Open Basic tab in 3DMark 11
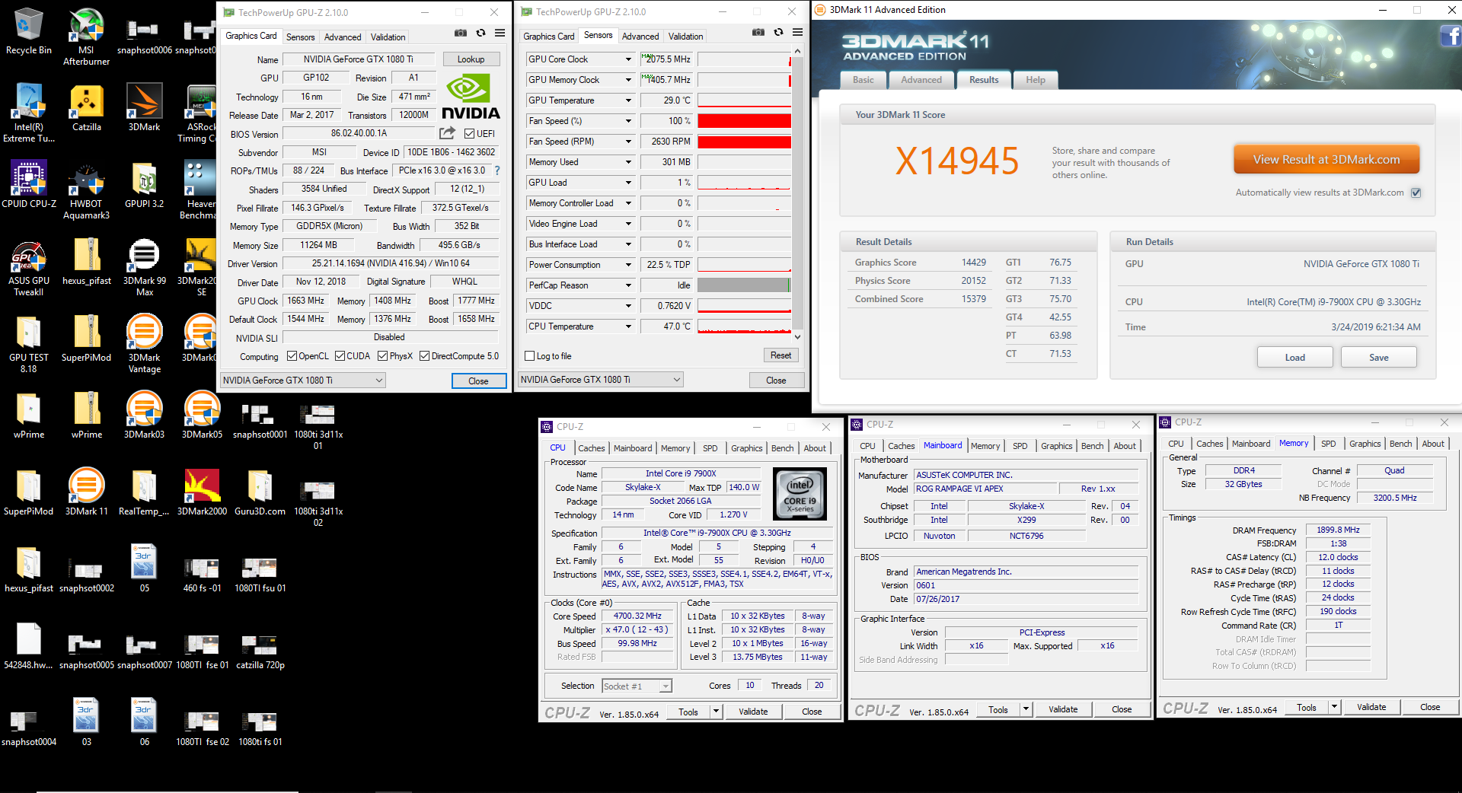The image size is (1462, 793). 863,80
